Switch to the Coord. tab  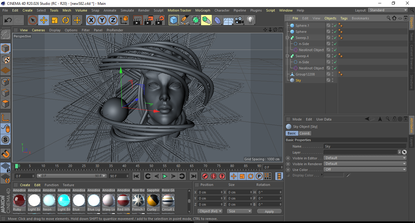point(305,133)
